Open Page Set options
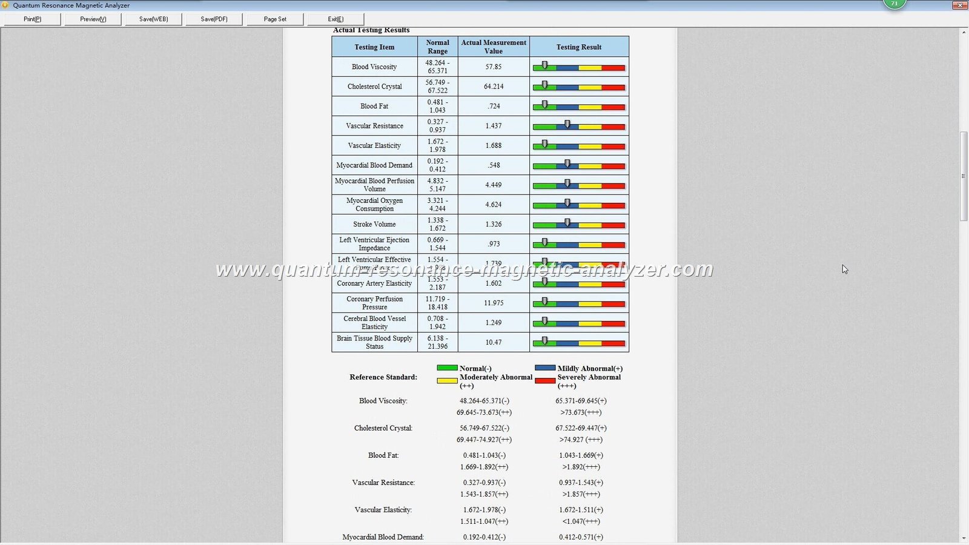The height and width of the screenshot is (545, 969). click(274, 19)
